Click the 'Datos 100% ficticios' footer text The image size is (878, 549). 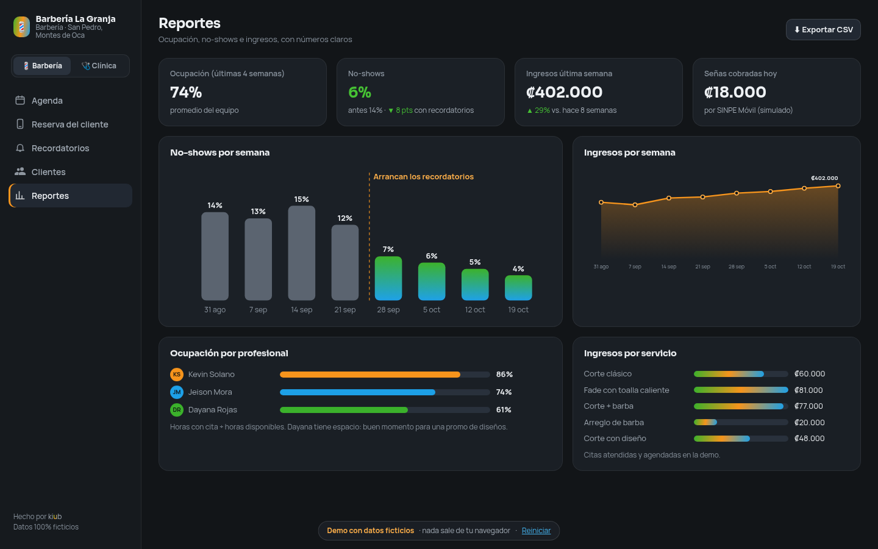pyautogui.click(x=46, y=527)
